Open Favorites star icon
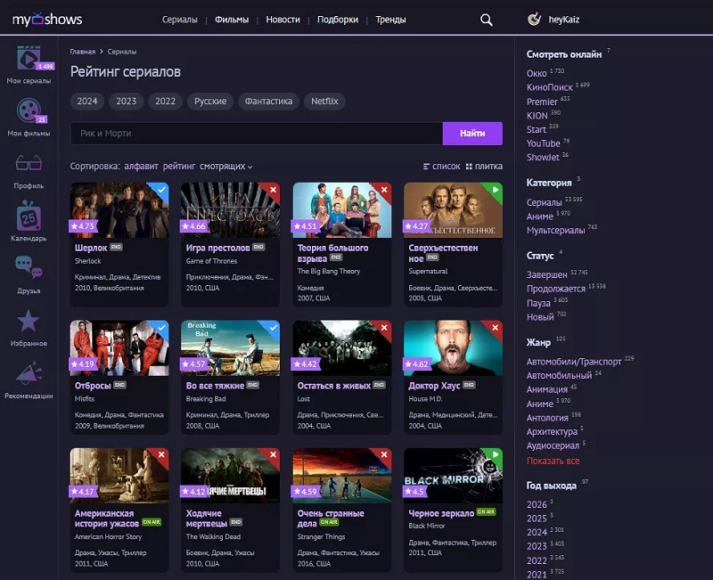Image resolution: width=713 pixels, height=580 pixels. coord(29,321)
